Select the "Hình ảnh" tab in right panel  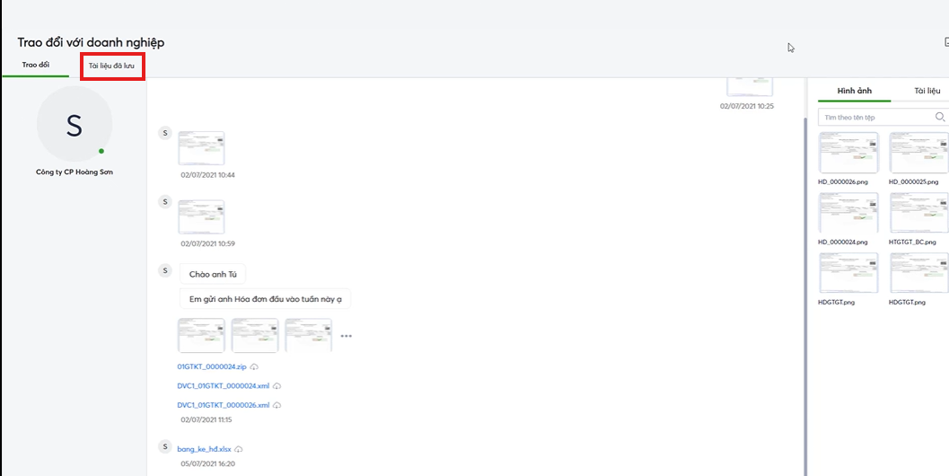(853, 91)
